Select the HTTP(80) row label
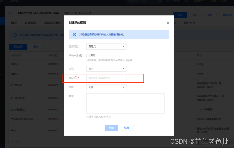The height and width of the screenshot is (148, 234). pos(17,85)
